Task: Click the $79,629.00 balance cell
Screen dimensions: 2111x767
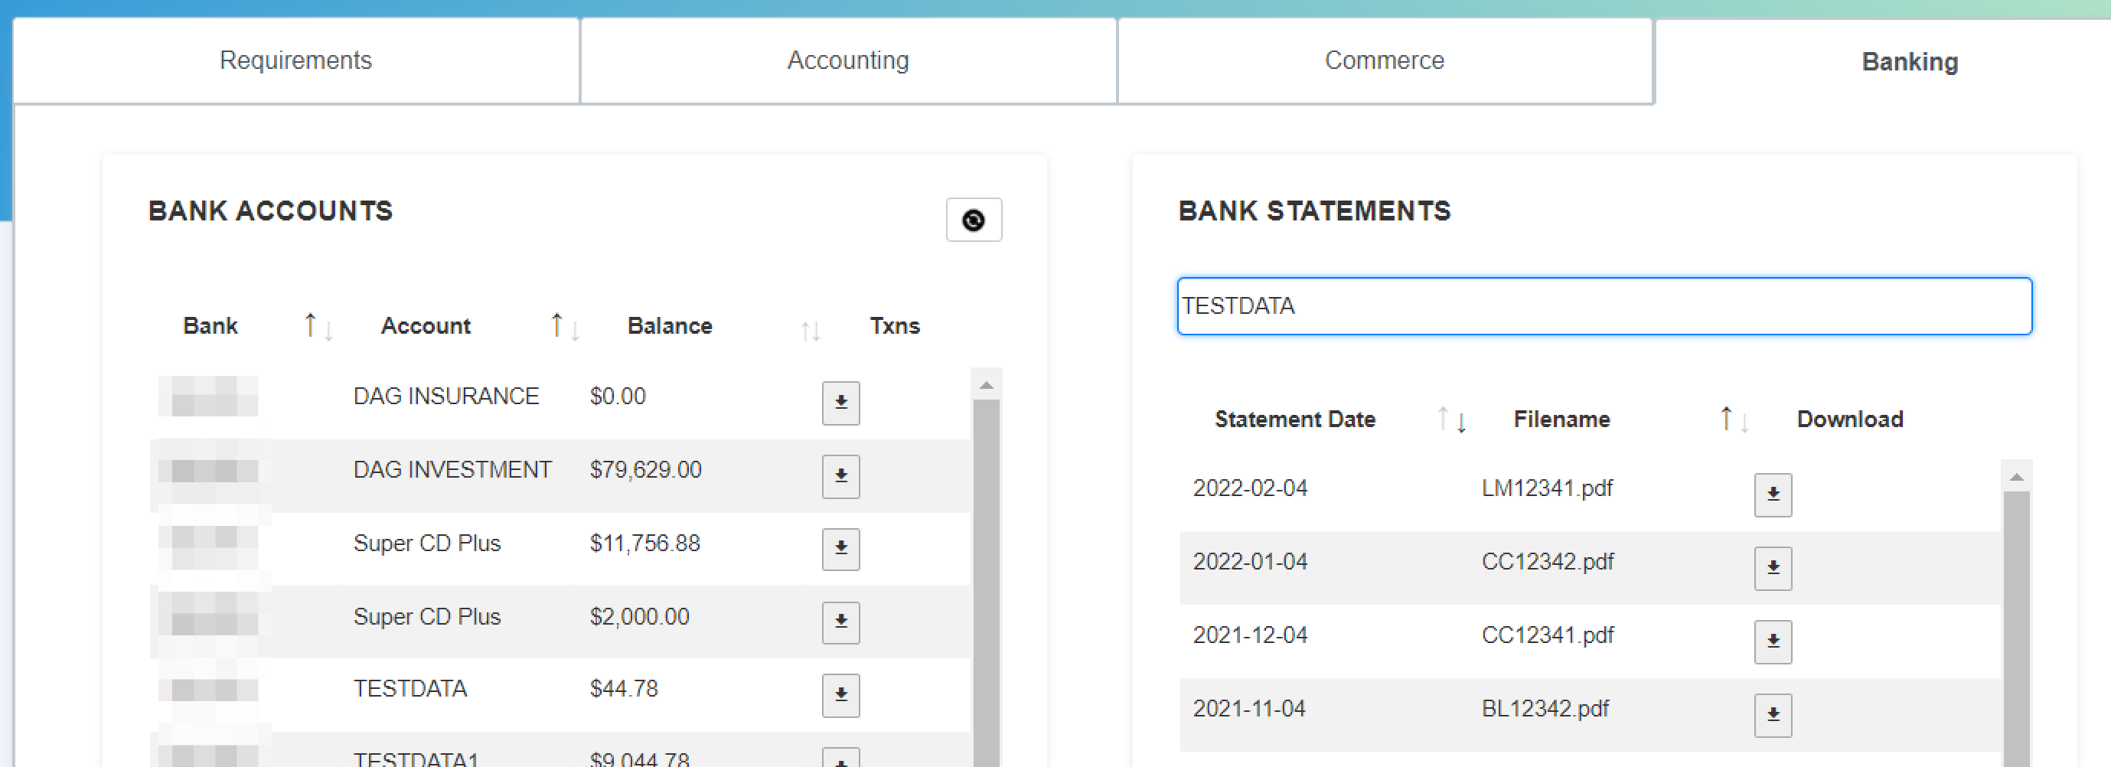Action: 646,469
